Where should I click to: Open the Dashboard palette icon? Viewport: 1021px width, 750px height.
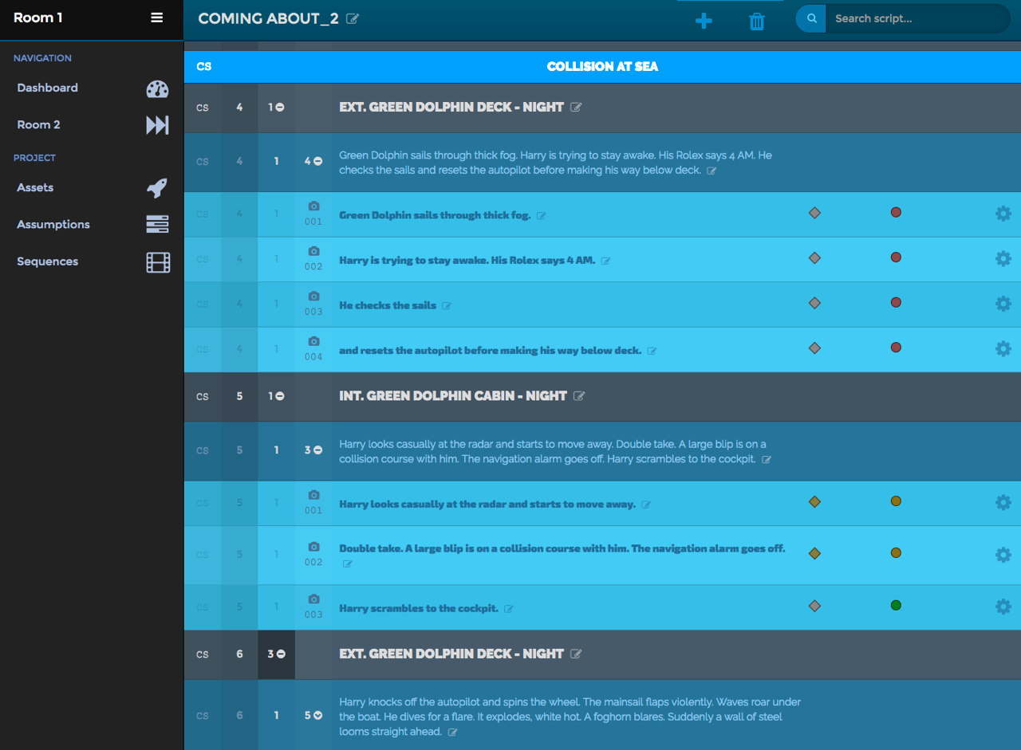(157, 88)
